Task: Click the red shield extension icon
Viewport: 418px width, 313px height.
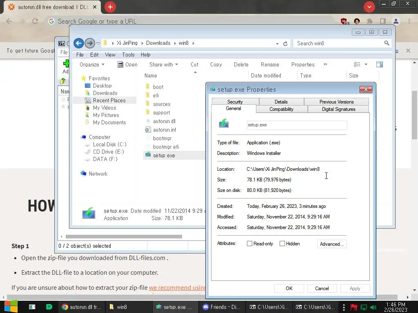Action: pos(344,21)
